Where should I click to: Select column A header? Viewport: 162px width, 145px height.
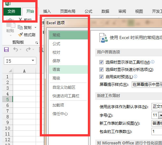24,71
